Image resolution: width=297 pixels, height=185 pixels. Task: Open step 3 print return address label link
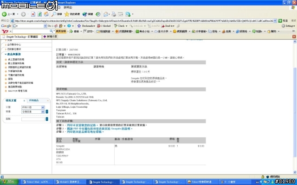pos(84,132)
